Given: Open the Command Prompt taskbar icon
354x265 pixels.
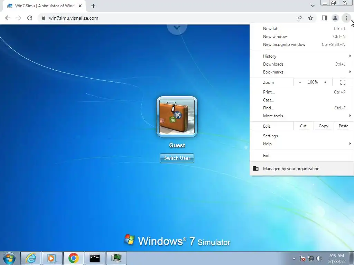Looking at the screenshot, I should tap(95, 258).
